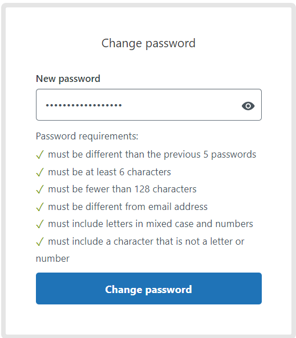Click the Password requirements: text
Image resolution: width=296 pixels, height=338 pixels.
(87, 136)
